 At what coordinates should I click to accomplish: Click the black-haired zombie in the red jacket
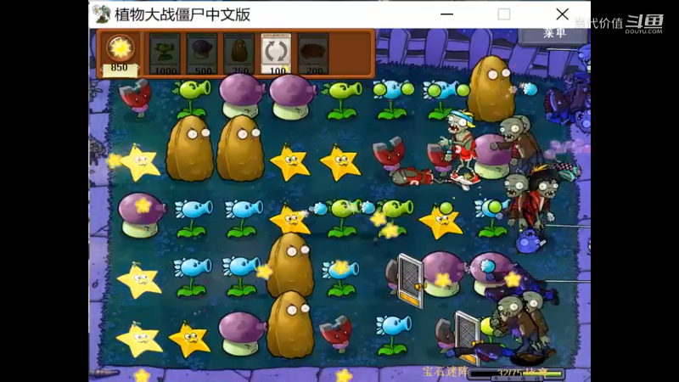(542, 195)
